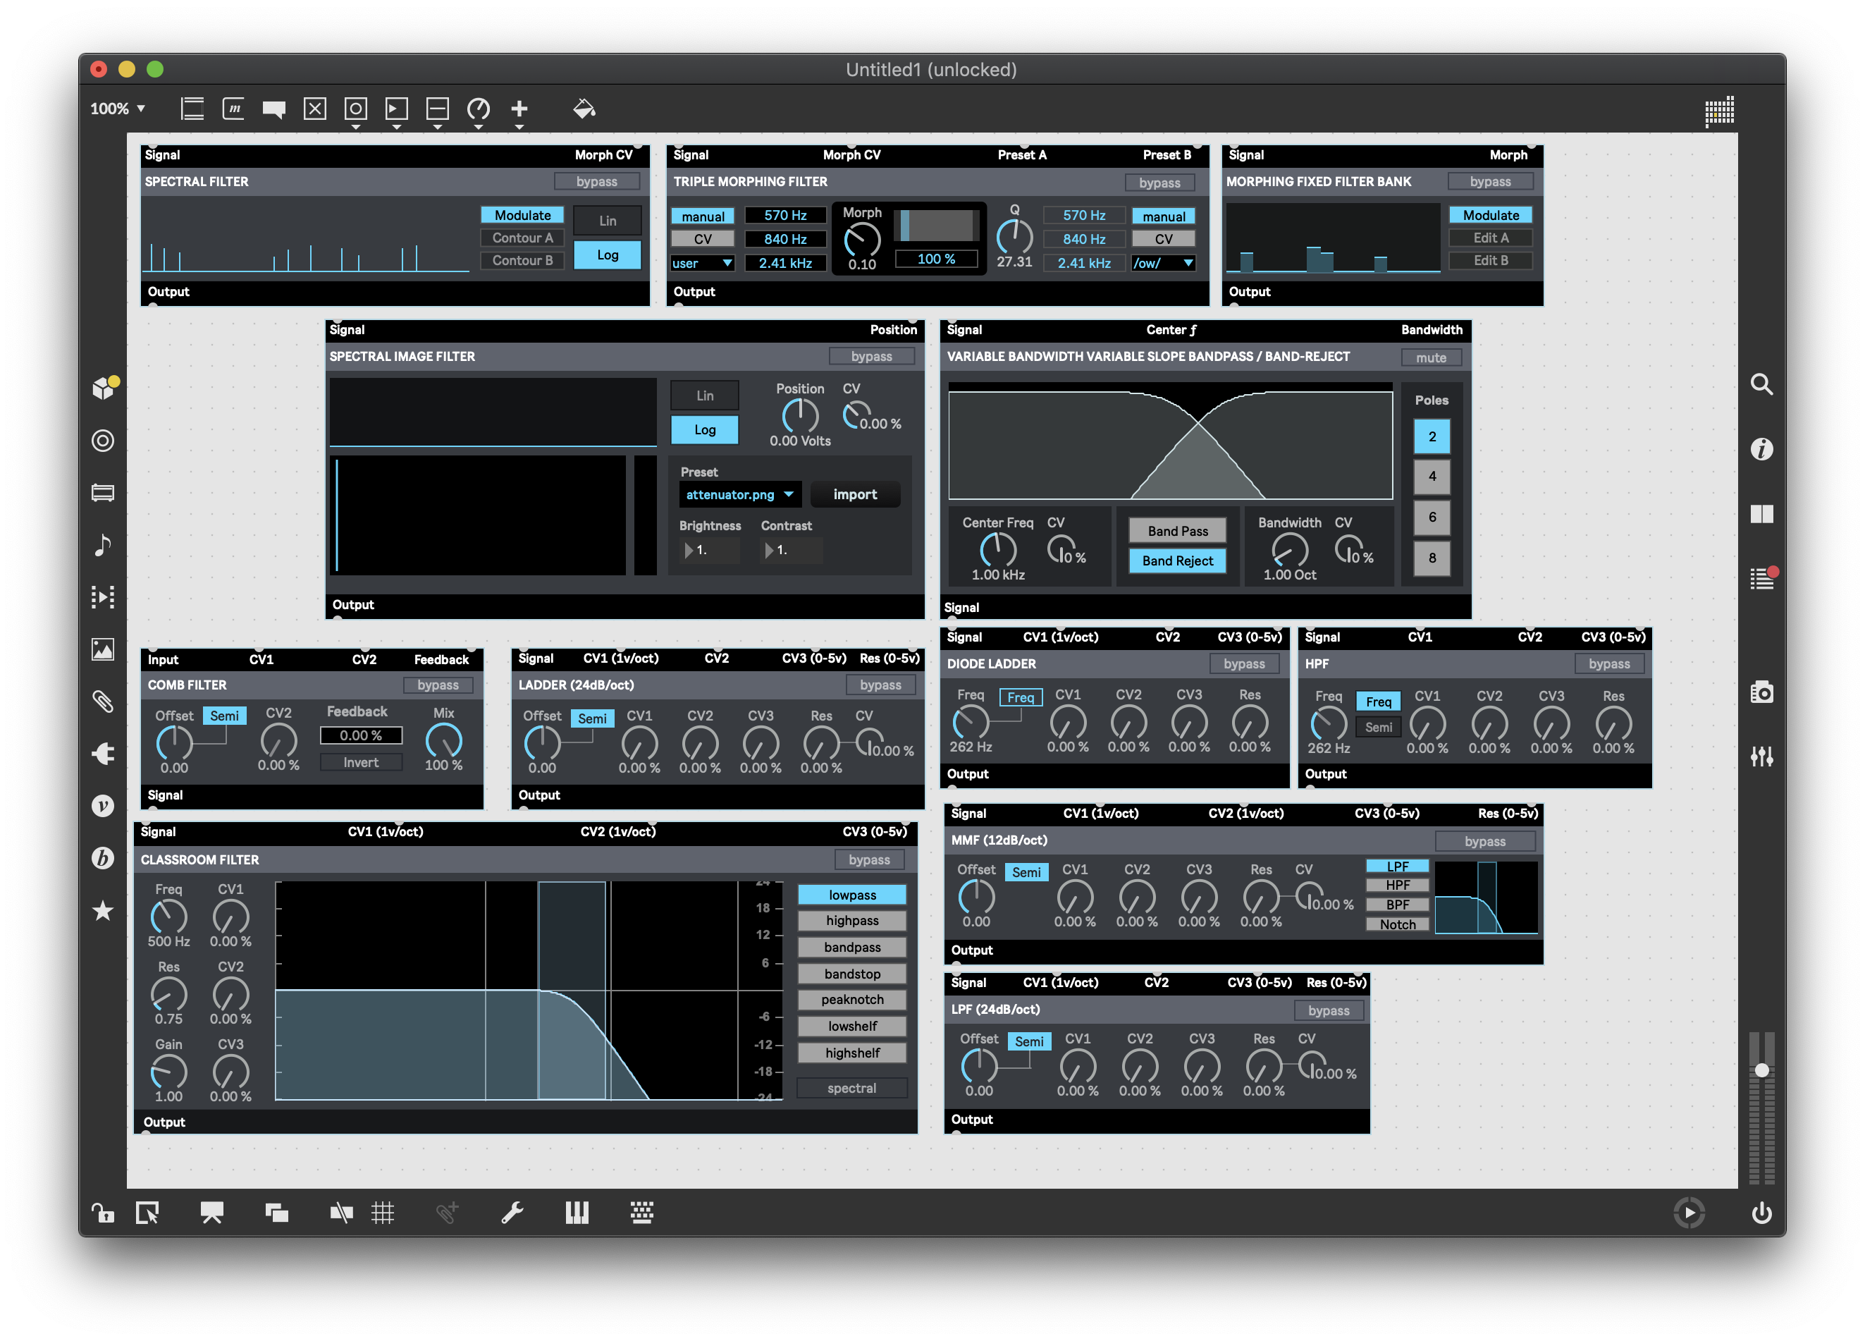Viewport: 1865px width, 1341px height.
Task: Open the image files browser in left sidebar
Action: tap(103, 649)
